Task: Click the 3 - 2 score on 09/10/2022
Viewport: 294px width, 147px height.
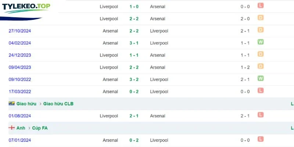Action: [134, 79]
